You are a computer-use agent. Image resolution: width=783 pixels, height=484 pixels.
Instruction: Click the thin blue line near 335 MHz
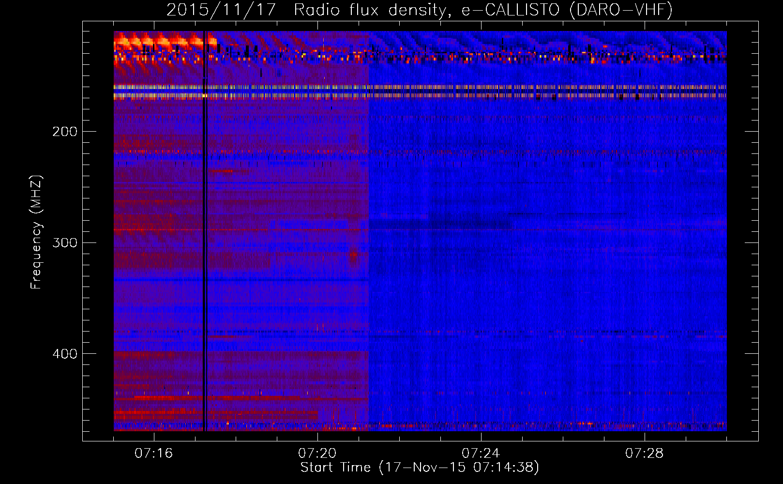pos(242,280)
